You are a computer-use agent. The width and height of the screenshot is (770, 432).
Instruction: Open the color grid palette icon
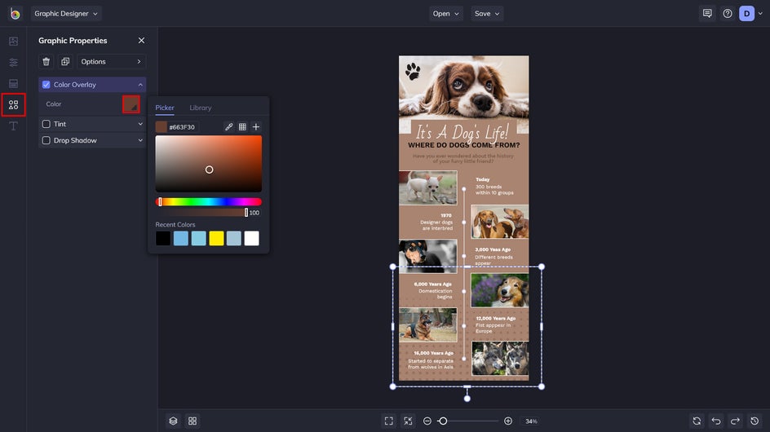[242, 127]
